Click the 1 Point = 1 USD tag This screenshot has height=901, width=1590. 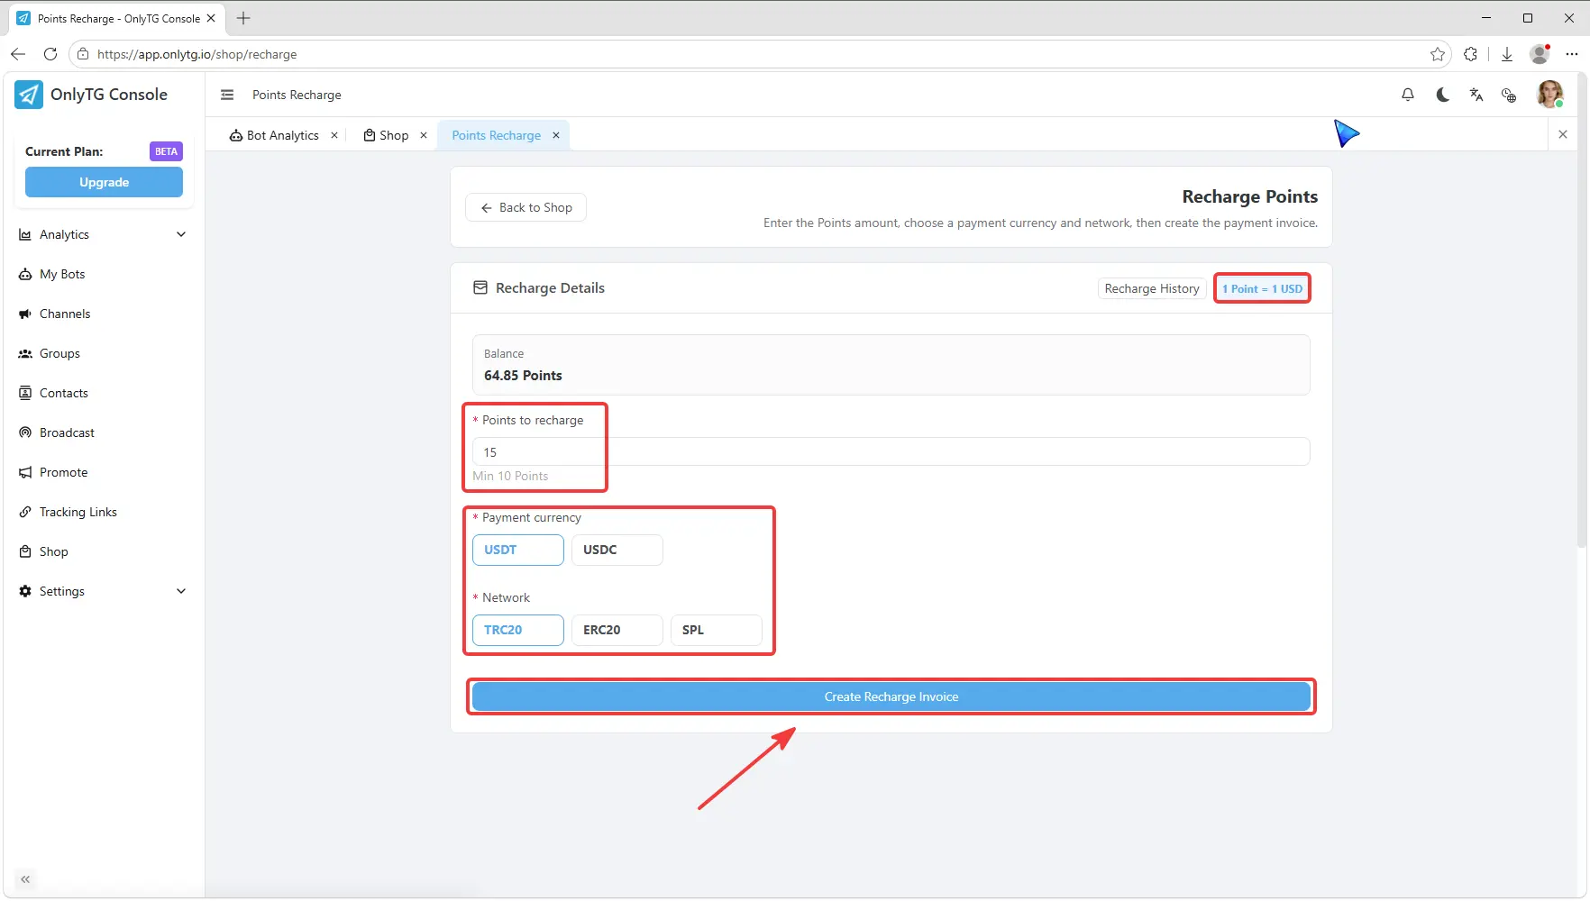(1262, 288)
